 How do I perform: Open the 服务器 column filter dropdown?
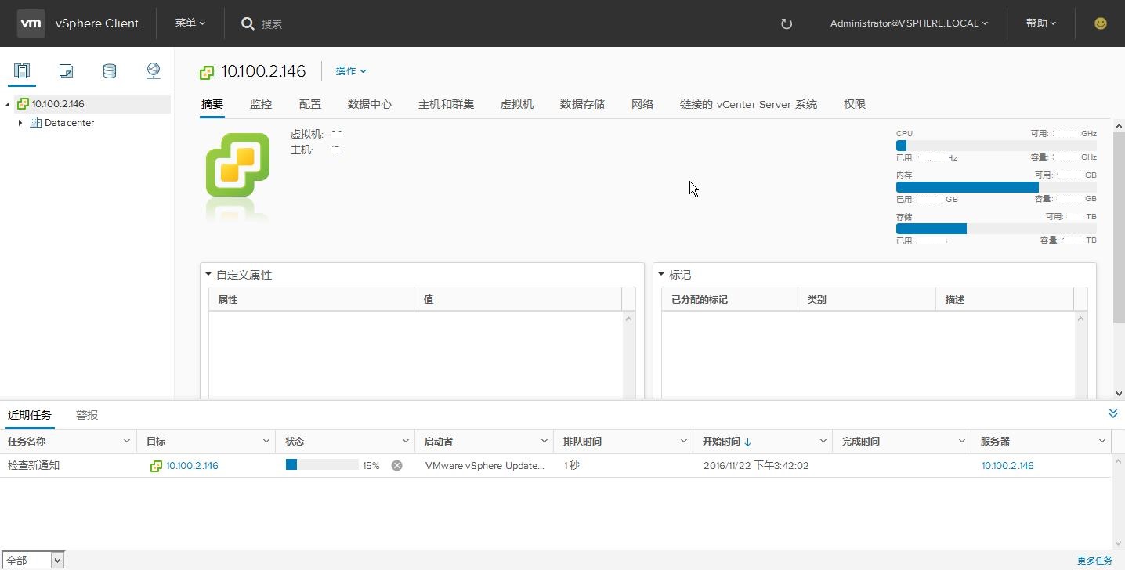tap(1101, 442)
